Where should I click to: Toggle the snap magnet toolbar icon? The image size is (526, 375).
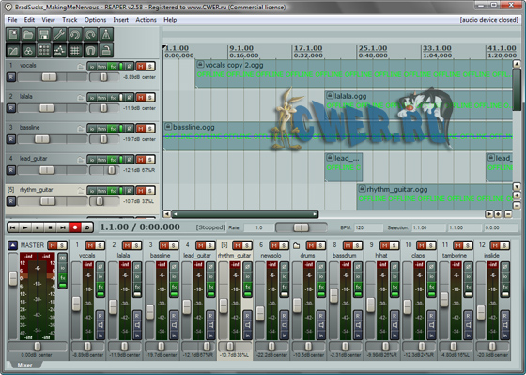90,51
